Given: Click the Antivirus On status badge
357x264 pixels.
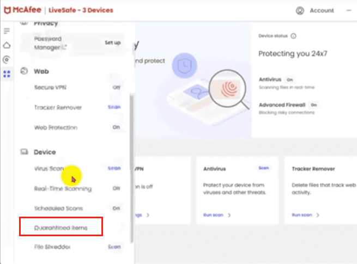Looking at the screenshot, I should 289,79.
